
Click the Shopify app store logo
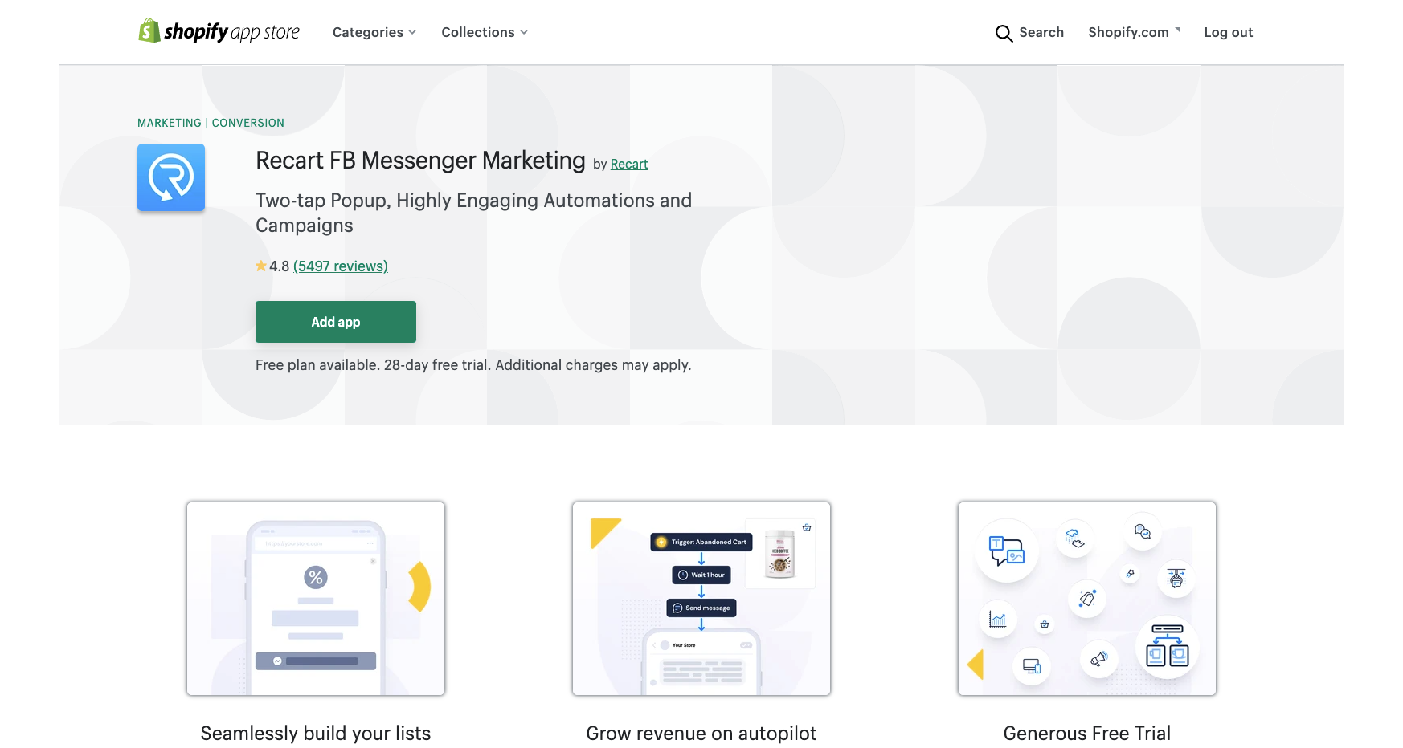219,31
